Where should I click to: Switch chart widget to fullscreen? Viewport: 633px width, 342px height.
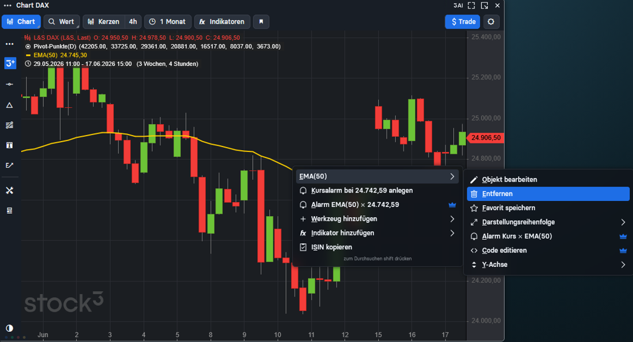[471, 5]
